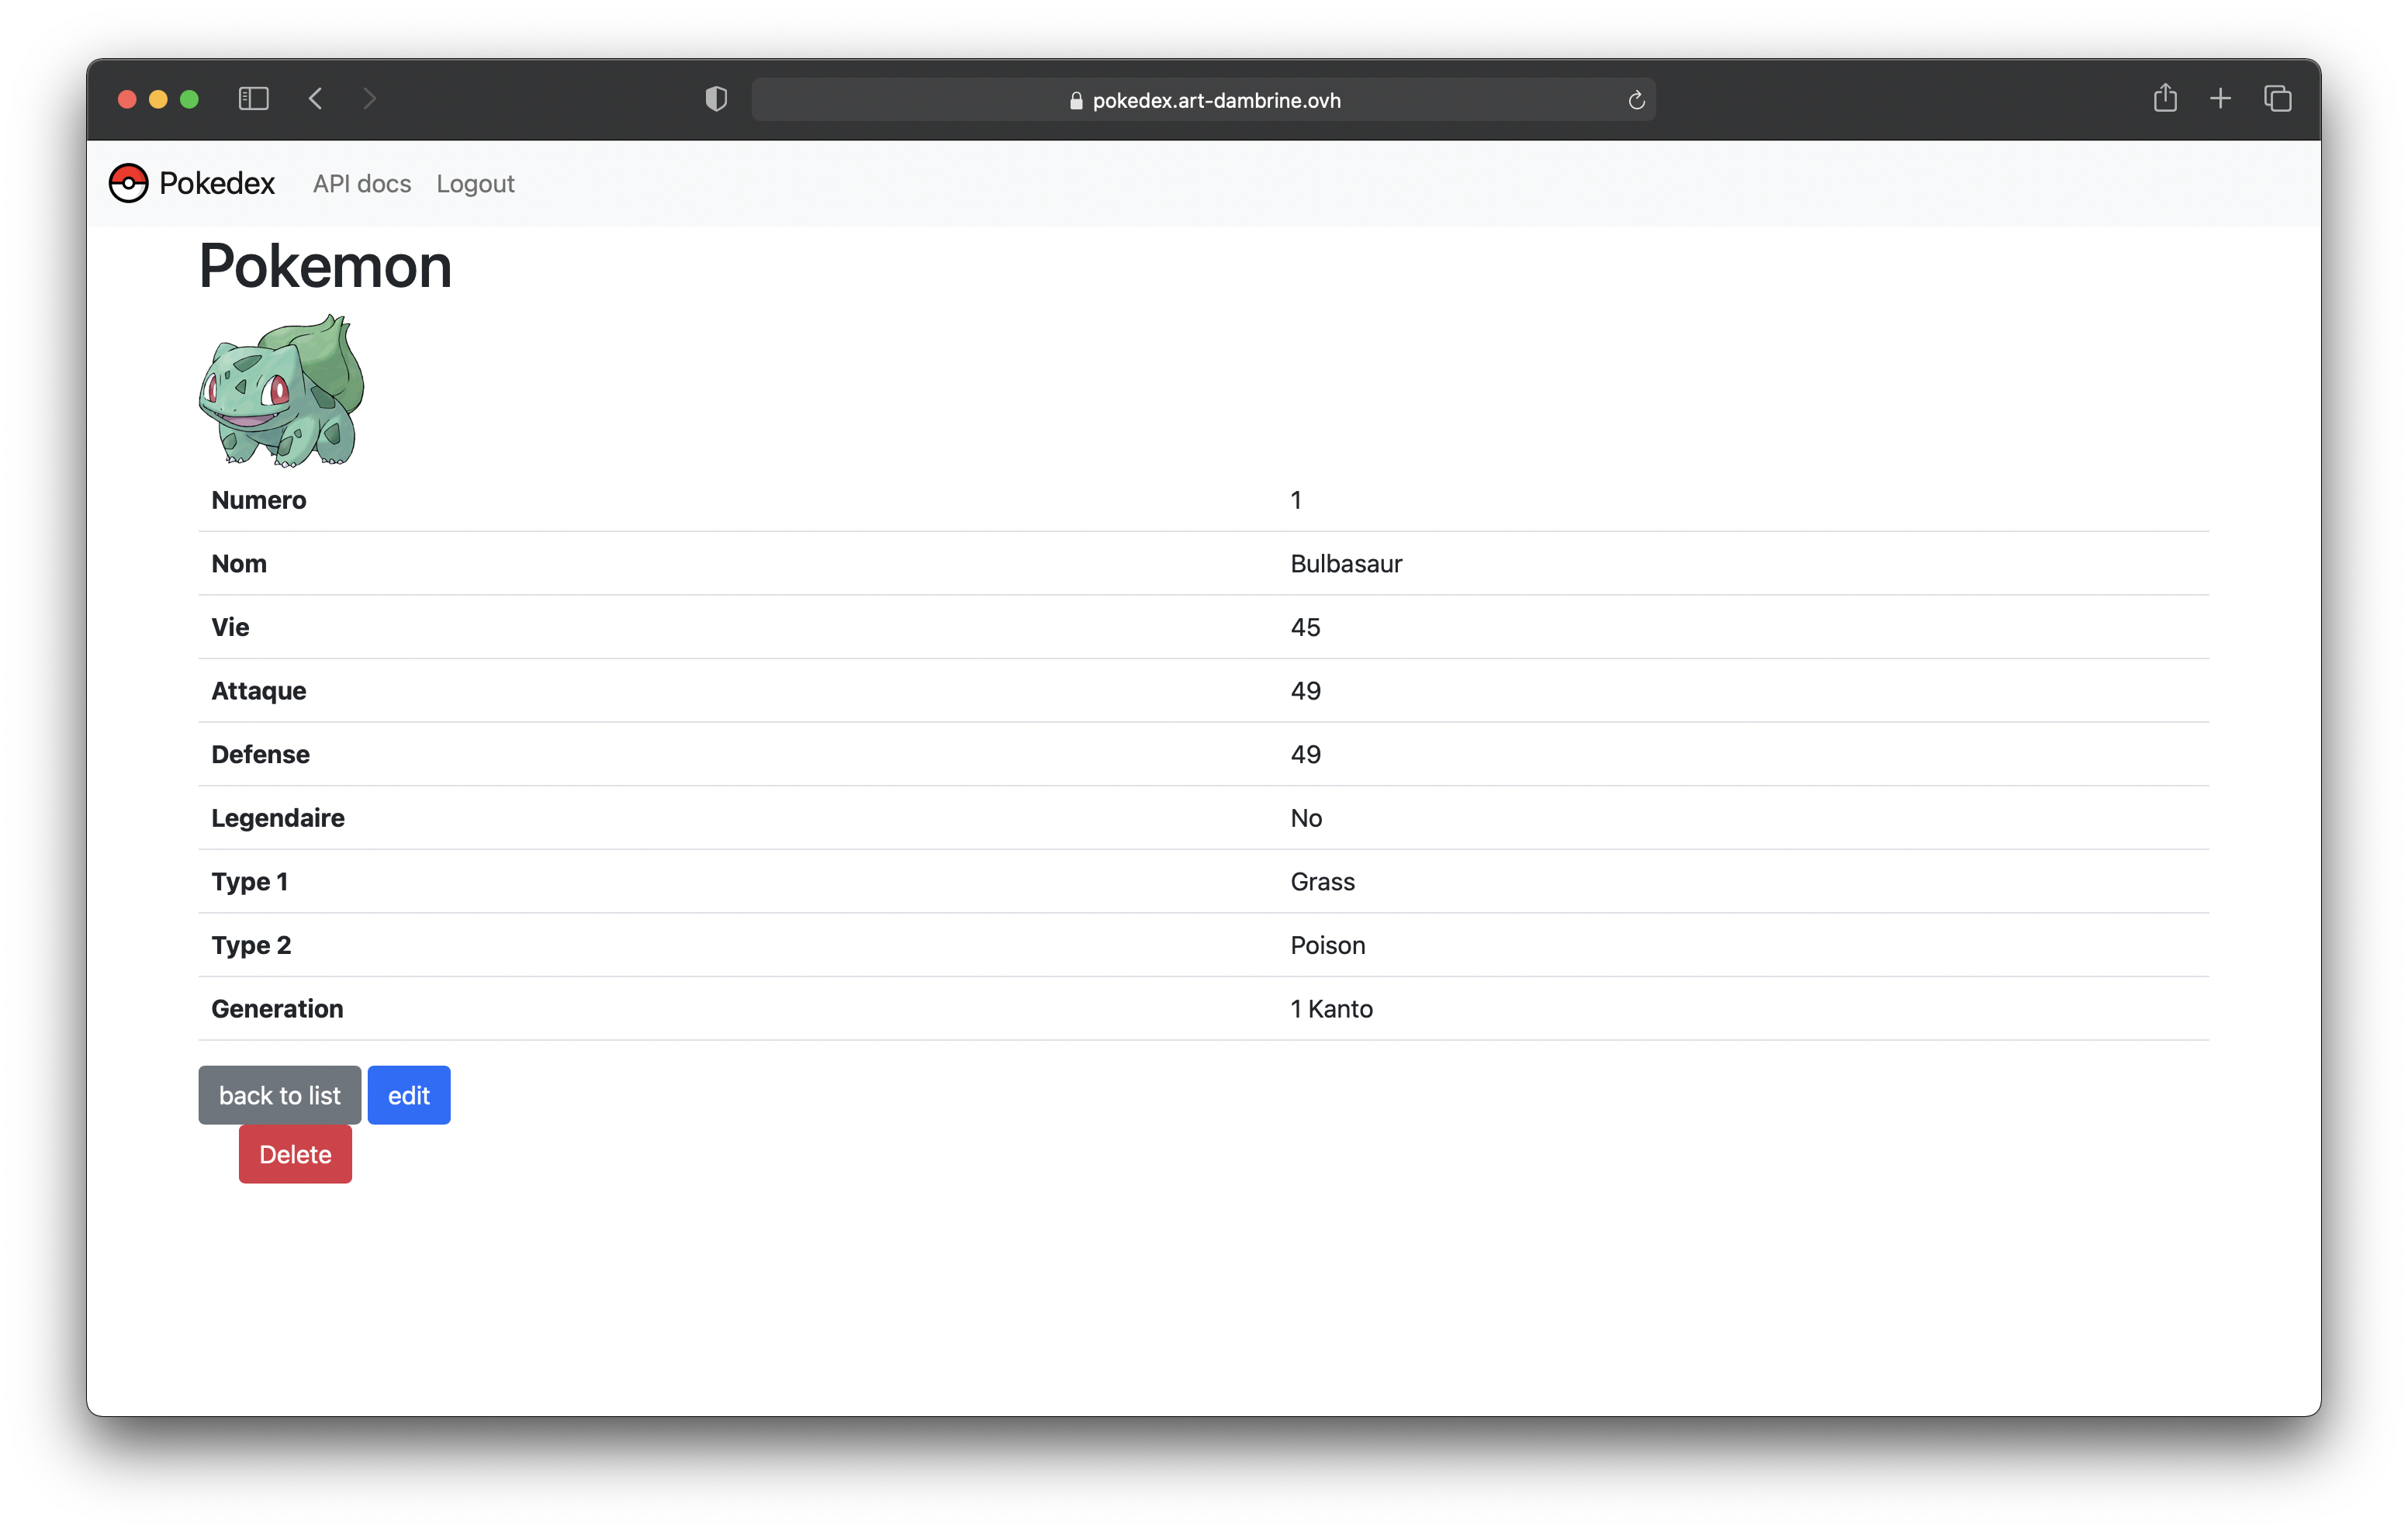Click the Legendaire label
This screenshot has width=2408, height=1531.
click(278, 818)
